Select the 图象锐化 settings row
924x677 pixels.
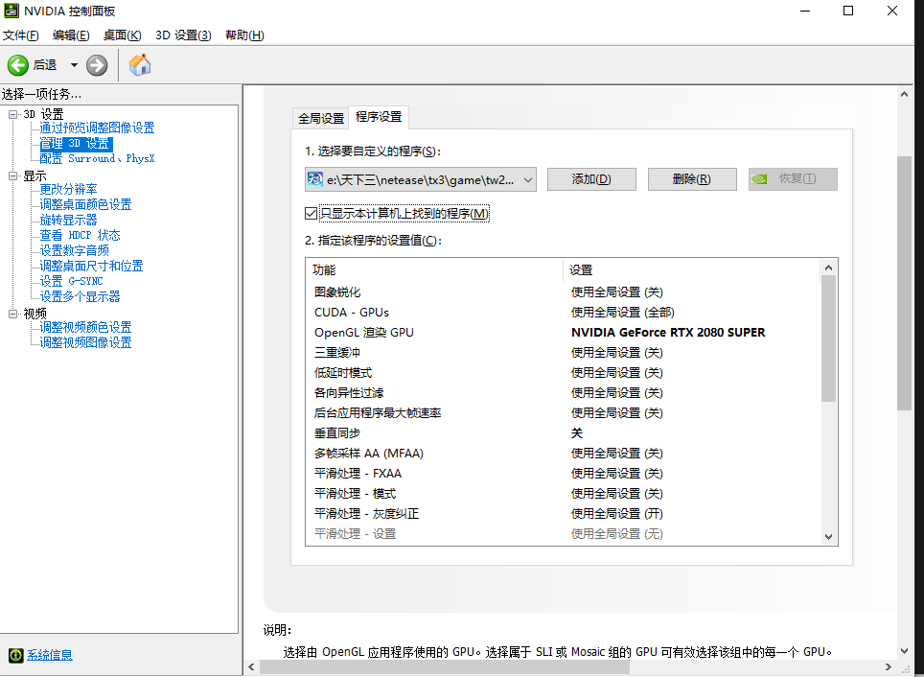pos(563,292)
